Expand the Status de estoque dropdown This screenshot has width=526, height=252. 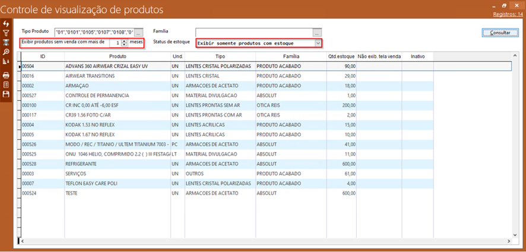(318, 43)
